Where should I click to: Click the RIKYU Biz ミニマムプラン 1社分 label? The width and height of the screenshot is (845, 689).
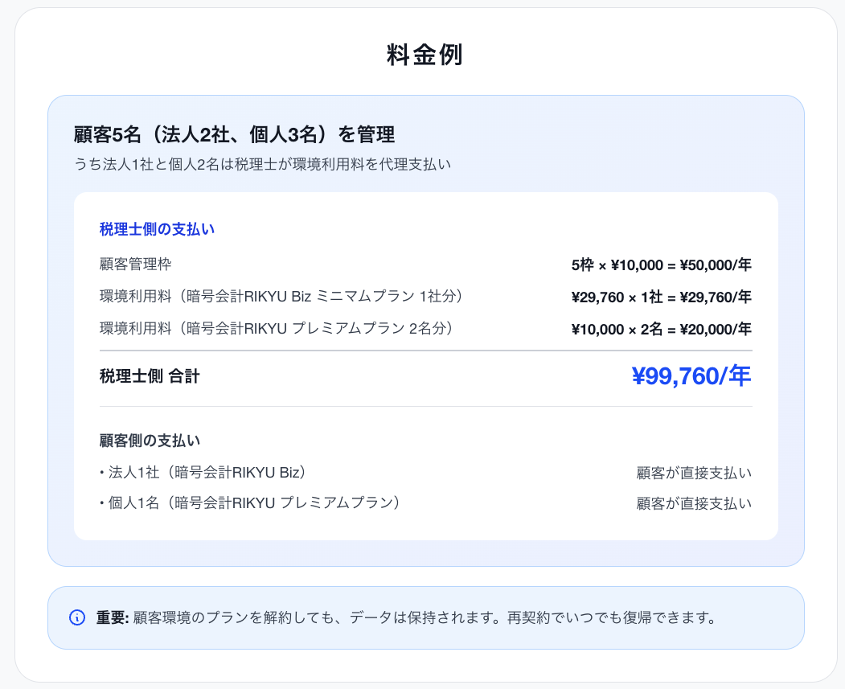(x=282, y=297)
